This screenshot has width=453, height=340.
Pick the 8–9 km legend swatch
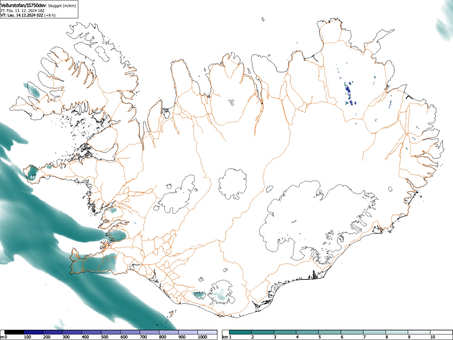(x=397, y=332)
